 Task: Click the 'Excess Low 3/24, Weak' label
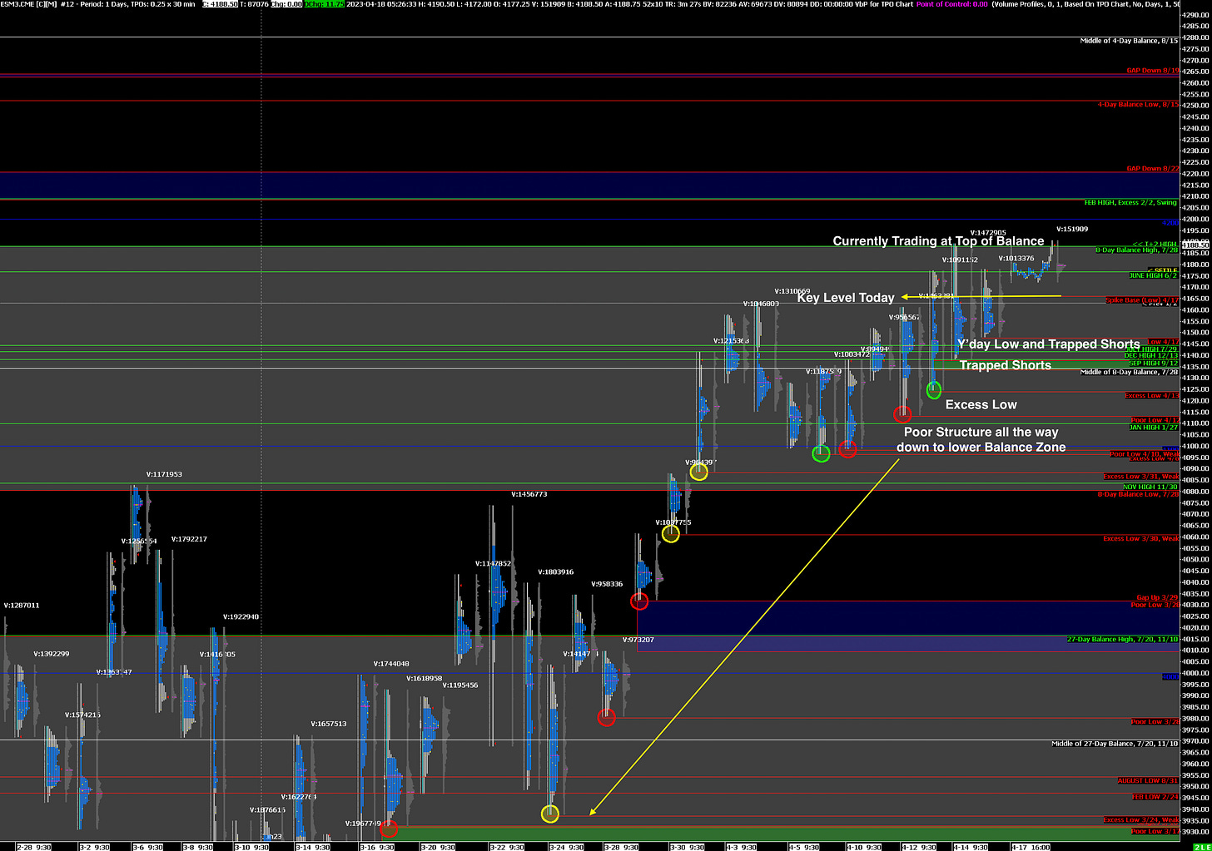tap(1140, 820)
